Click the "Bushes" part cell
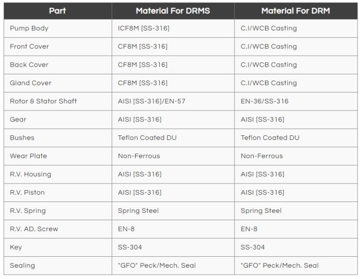Screen dimensions: 361x279 pos(22,137)
